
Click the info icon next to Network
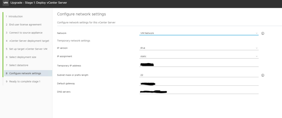[x=263, y=33]
